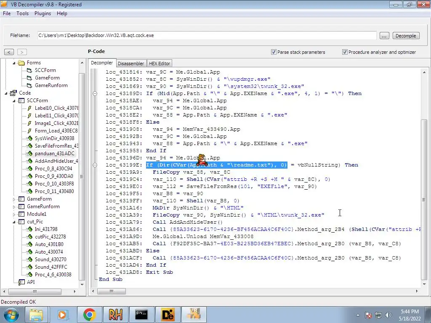This screenshot has height=323, width=431.
Task: Switch to the Disassembler tab
Action: tap(131, 64)
